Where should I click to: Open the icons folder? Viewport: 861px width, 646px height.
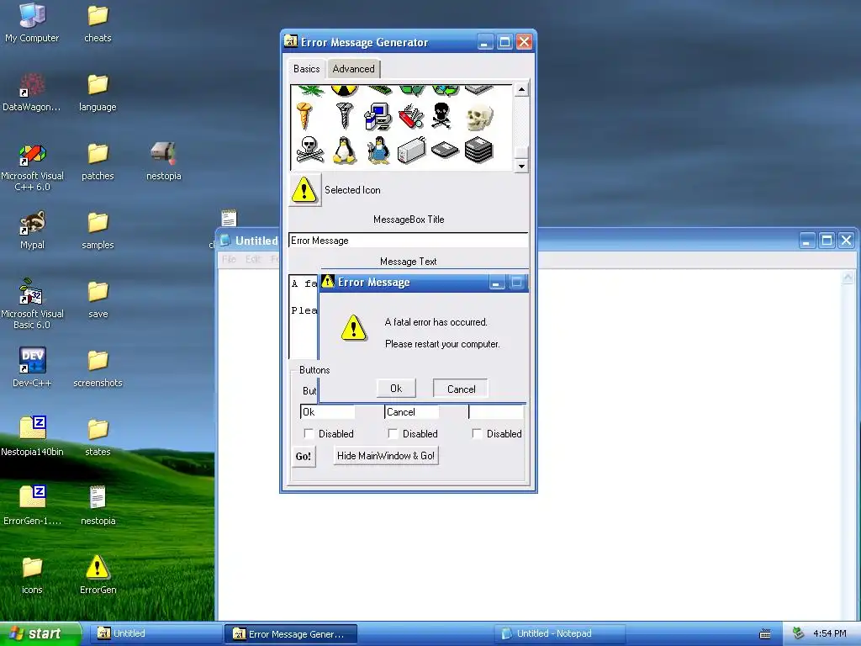click(x=32, y=575)
